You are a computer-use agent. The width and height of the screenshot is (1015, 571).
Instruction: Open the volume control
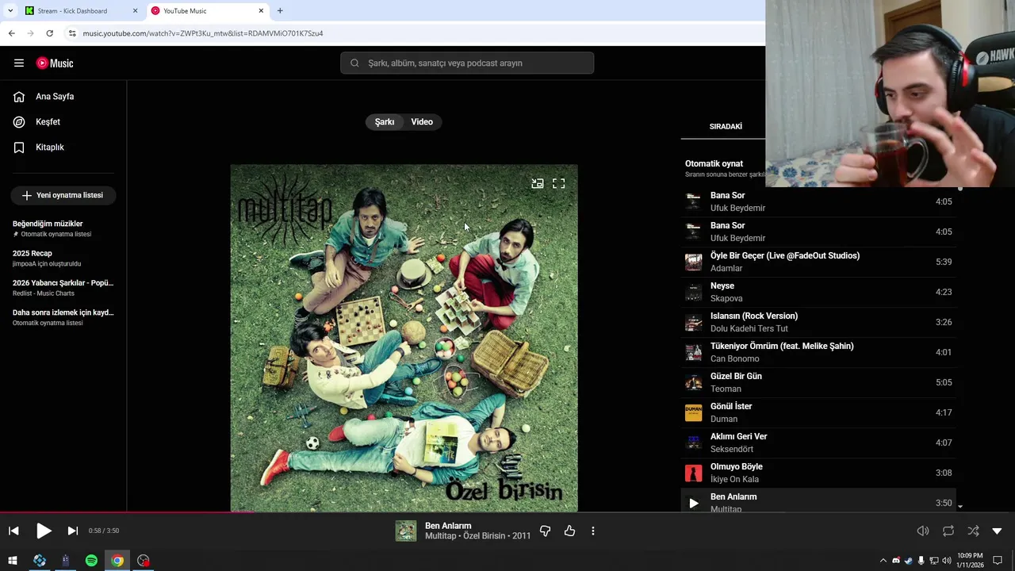[x=923, y=531]
